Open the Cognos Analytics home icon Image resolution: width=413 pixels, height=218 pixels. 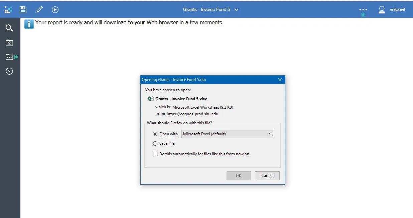[x=8, y=9]
